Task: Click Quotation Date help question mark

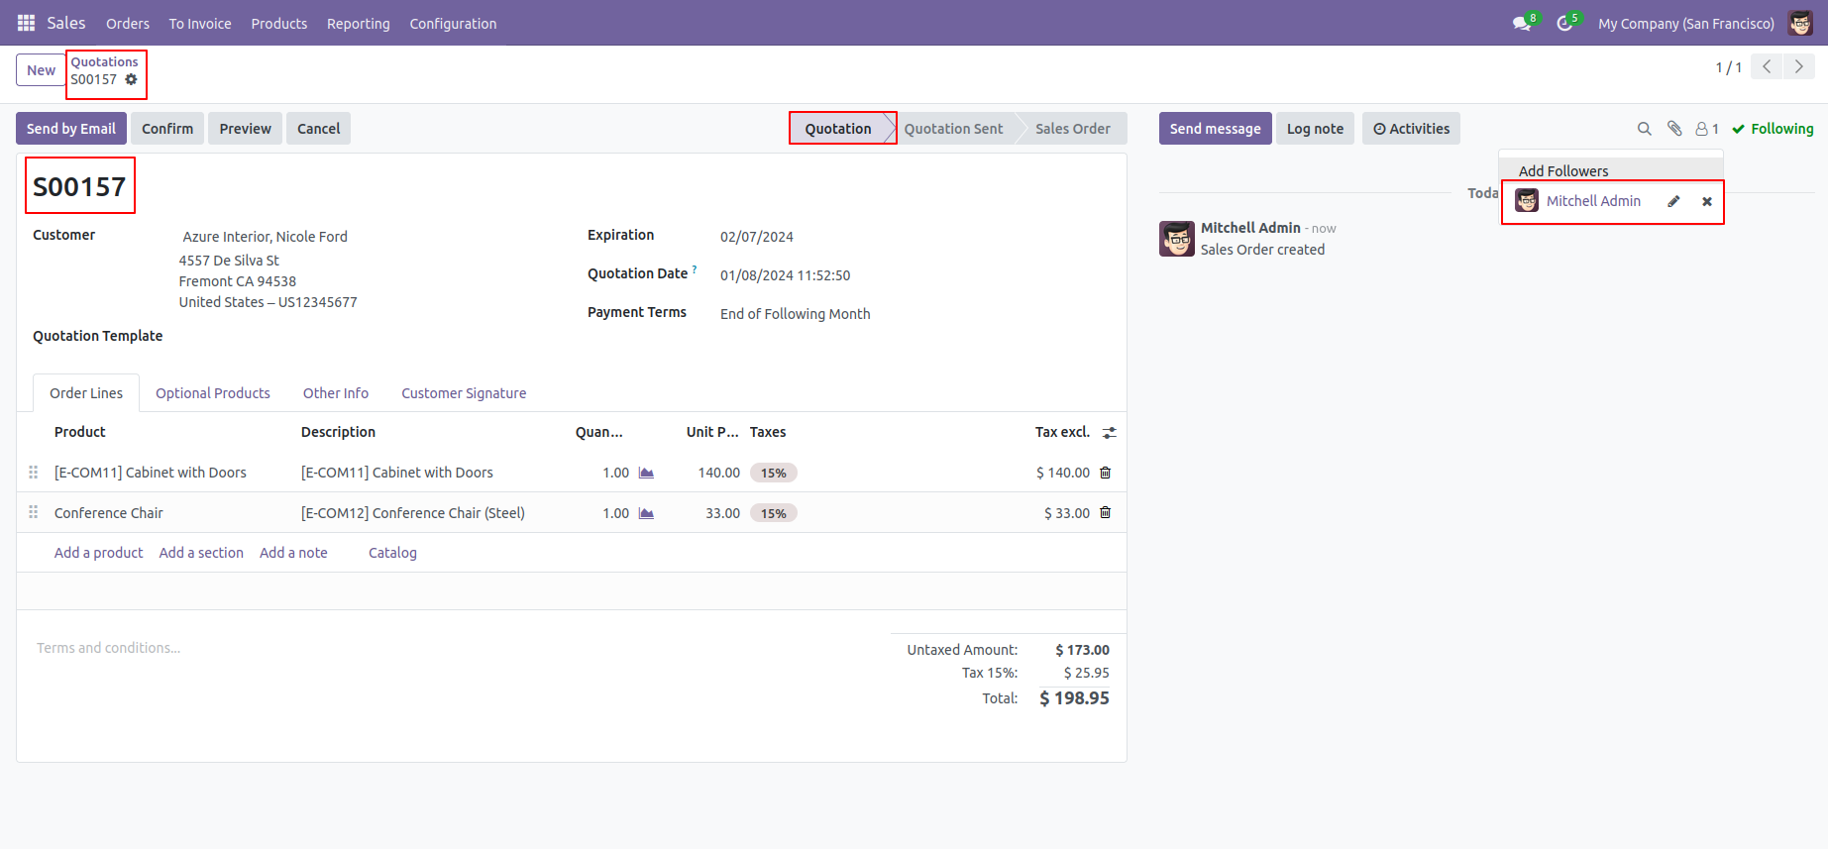Action: click(x=695, y=269)
